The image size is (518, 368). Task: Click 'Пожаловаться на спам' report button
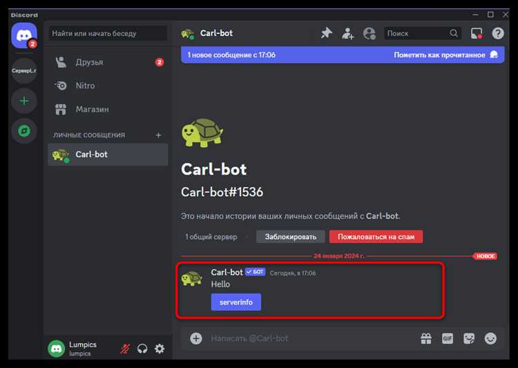point(376,237)
